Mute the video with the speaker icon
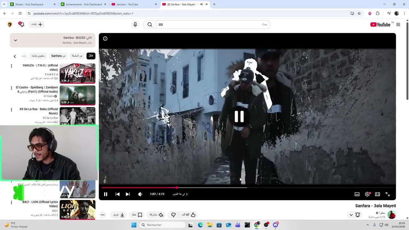Viewport: 409px width, 230px height. (140, 194)
